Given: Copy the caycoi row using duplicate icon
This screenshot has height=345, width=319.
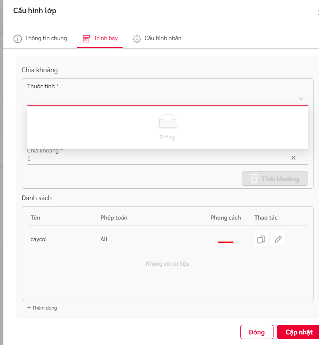Looking at the screenshot, I should coord(261,239).
